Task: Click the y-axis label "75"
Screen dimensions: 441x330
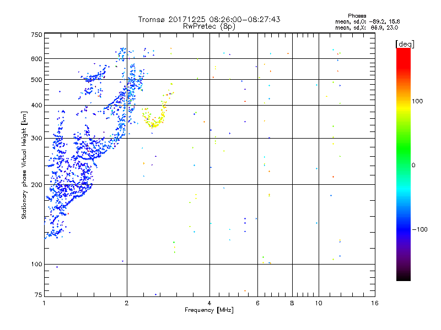Action: [39, 295]
